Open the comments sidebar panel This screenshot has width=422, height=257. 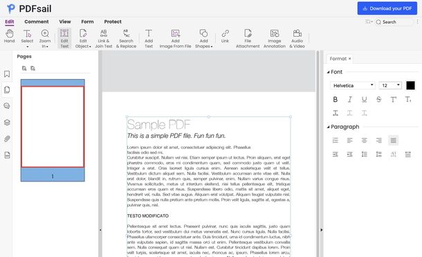pyautogui.click(x=7, y=106)
